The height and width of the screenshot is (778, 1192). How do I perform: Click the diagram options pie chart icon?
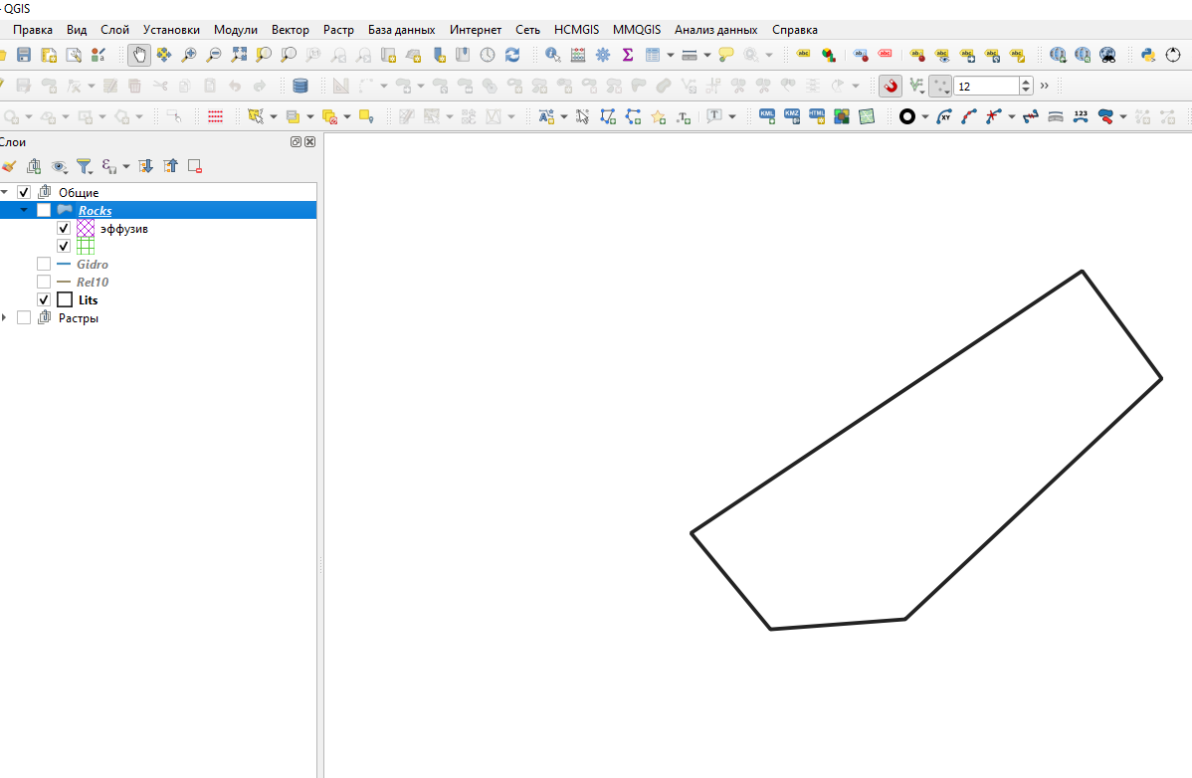829,55
